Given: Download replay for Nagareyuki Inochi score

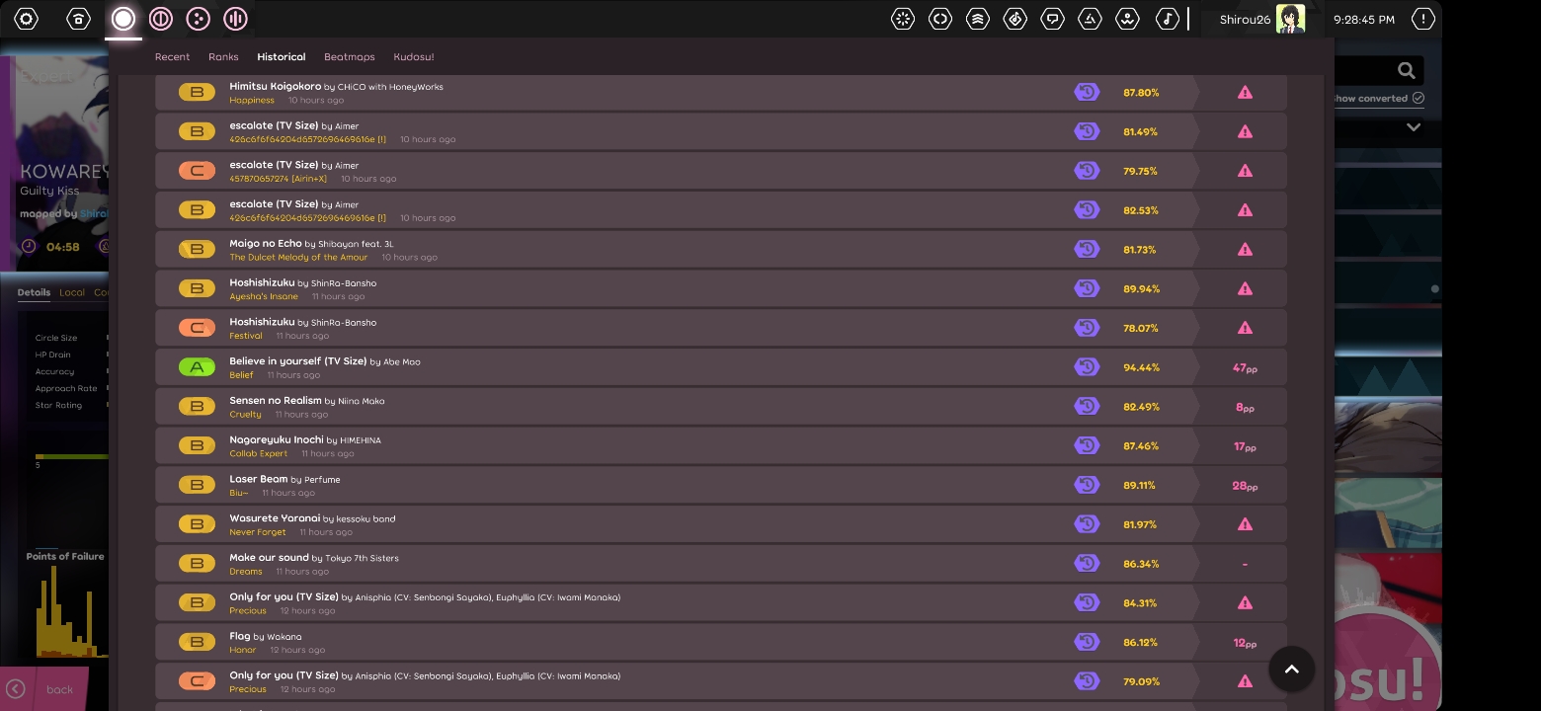Looking at the screenshot, I should point(1087,445).
